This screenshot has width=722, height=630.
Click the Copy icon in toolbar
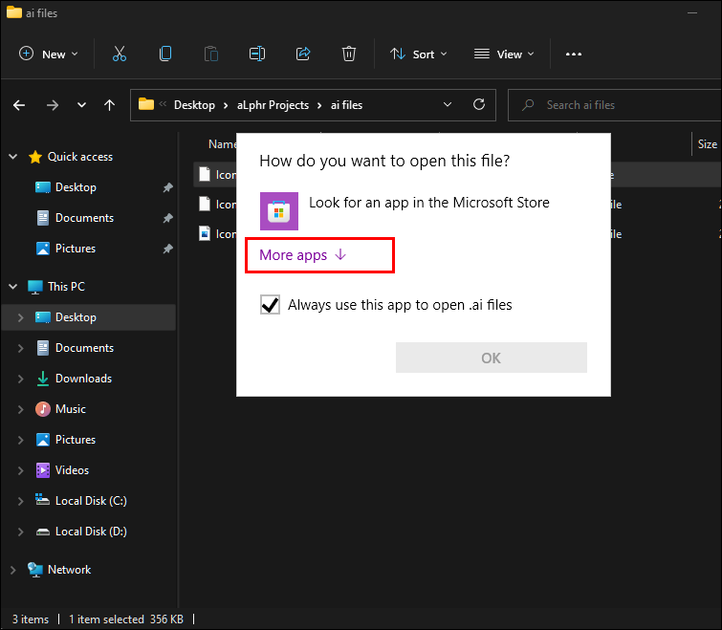point(165,54)
